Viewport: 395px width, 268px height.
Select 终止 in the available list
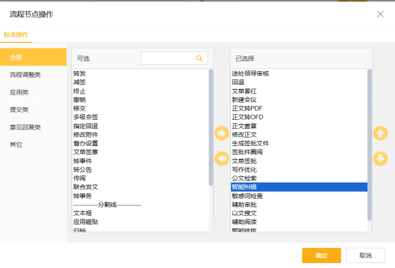[140, 91]
